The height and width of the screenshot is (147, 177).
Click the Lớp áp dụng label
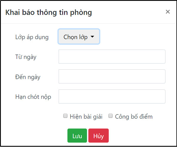coord(32,37)
